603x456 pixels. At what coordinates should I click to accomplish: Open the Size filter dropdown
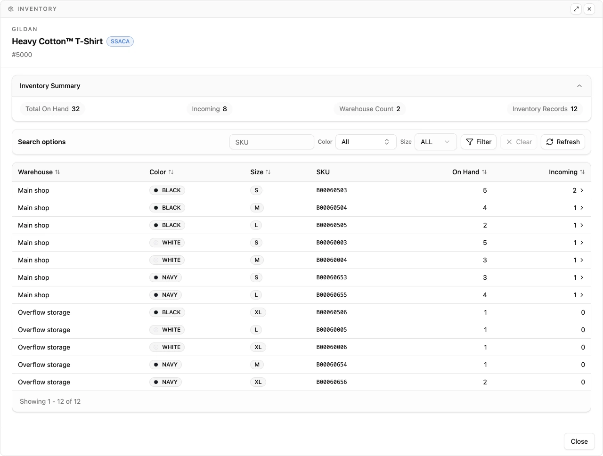(436, 142)
